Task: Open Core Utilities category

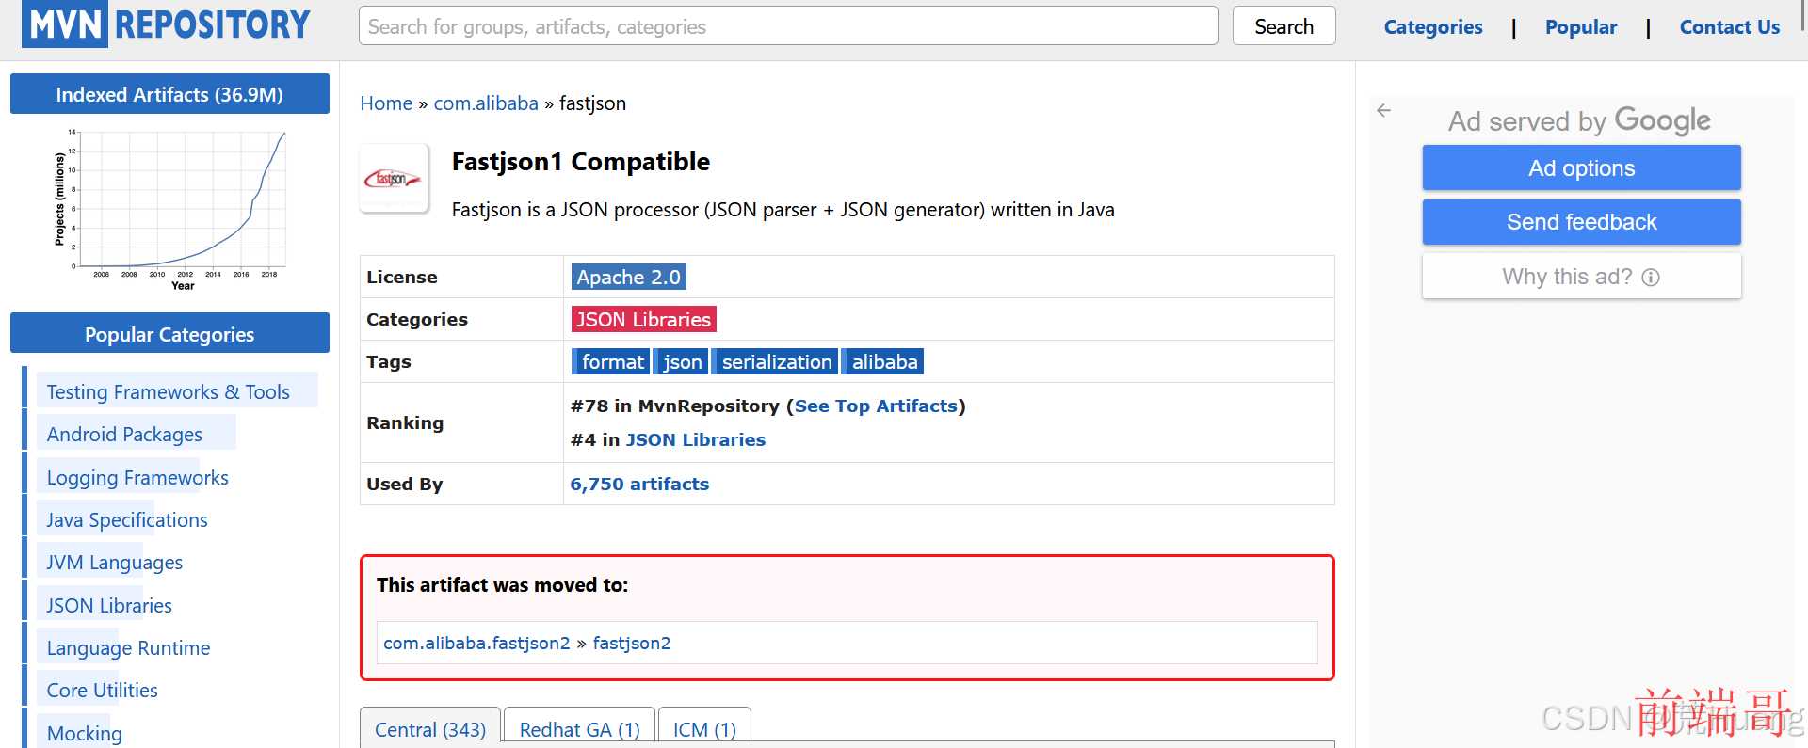Action: 103,690
